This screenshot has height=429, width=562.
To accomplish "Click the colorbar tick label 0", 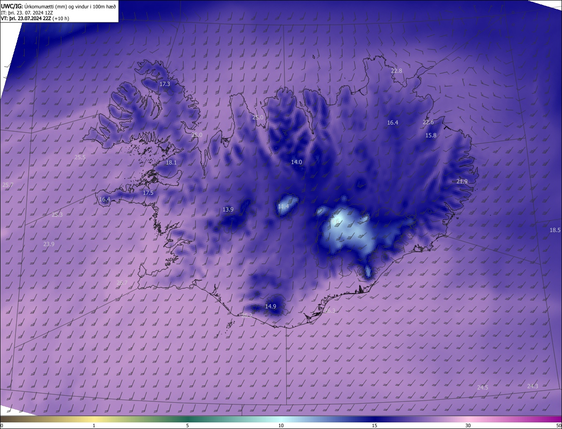I will pos(2,425).
